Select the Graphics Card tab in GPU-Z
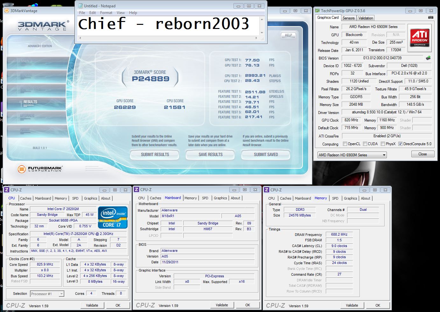The image size is (440, 312). (328, 18)
